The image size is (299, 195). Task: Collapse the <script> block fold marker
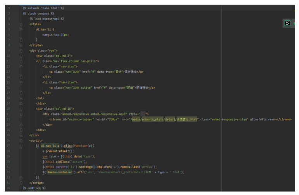21,141
